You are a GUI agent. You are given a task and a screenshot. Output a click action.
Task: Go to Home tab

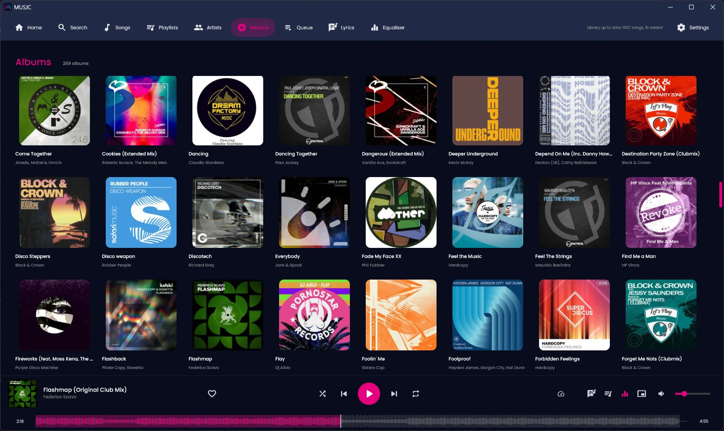click(28, 27)
